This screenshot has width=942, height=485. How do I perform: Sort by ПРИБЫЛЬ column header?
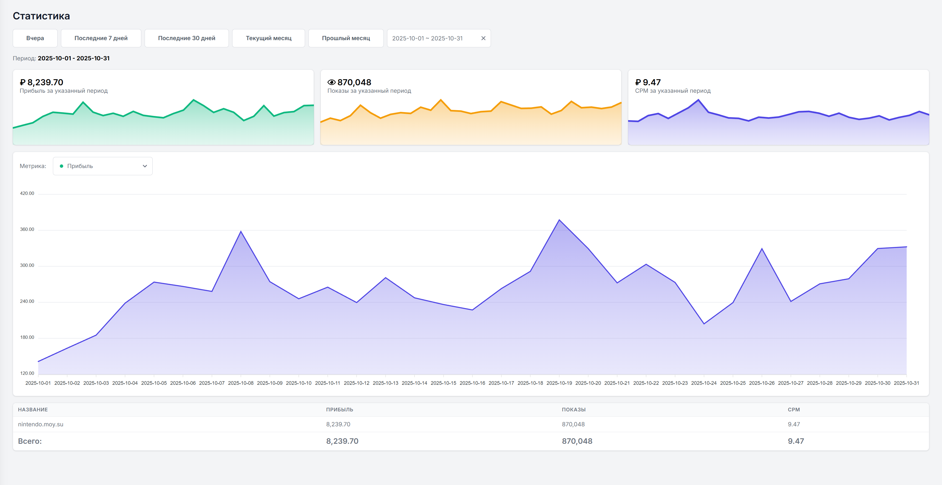pyautogui.click(x=339, y=410)
